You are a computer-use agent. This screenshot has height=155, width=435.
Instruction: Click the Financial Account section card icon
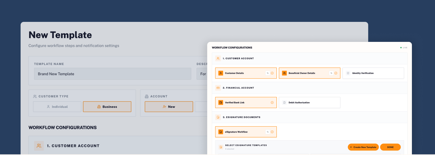point(218,88)
